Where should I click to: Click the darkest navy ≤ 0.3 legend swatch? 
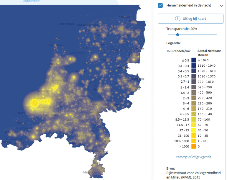coord(194,60)
